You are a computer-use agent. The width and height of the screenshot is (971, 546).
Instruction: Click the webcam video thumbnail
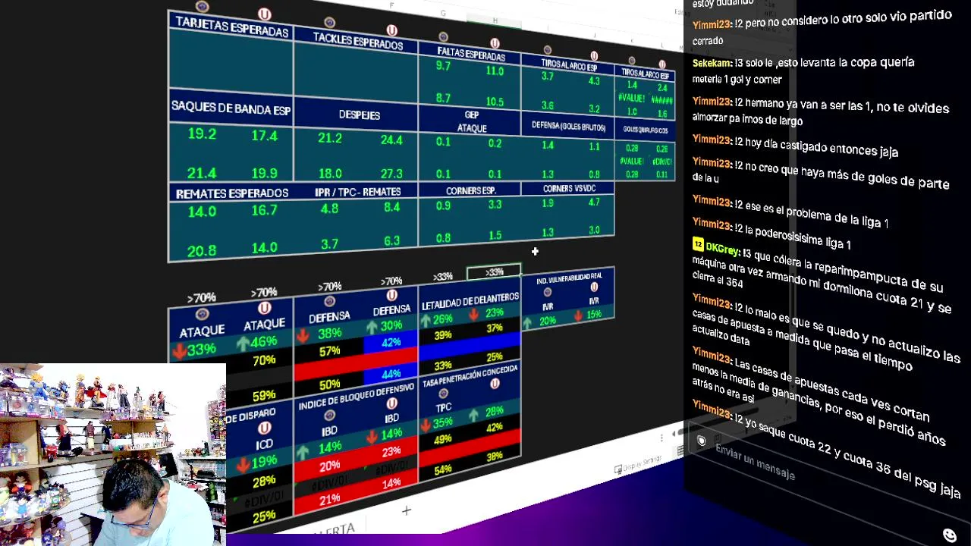click(113, 454)
